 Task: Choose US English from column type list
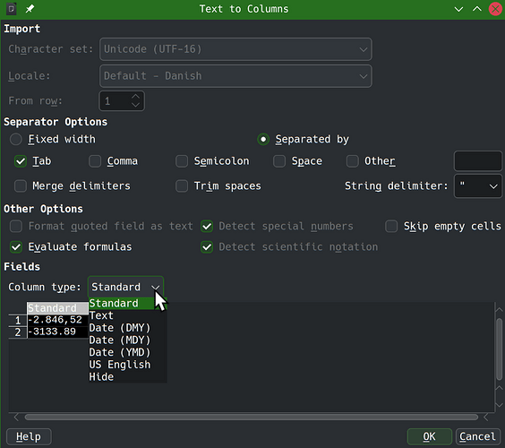[120, 365]
